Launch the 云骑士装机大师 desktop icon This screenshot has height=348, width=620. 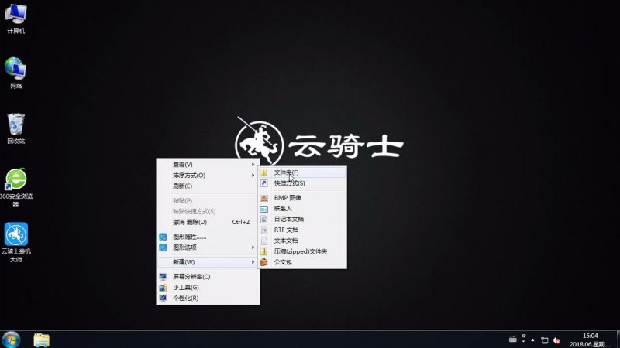pos(15,242)
